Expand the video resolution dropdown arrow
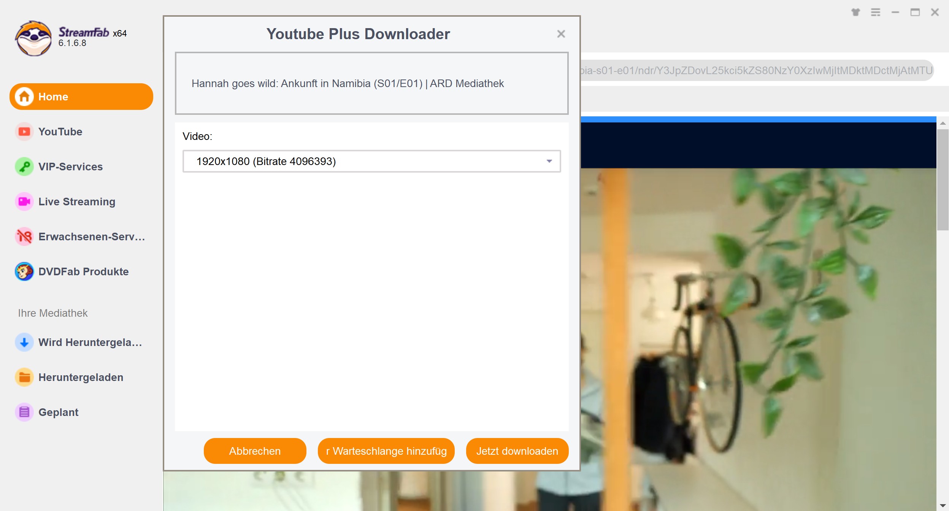The width and height of the screenshot is (949, 511). click(549, 162)
